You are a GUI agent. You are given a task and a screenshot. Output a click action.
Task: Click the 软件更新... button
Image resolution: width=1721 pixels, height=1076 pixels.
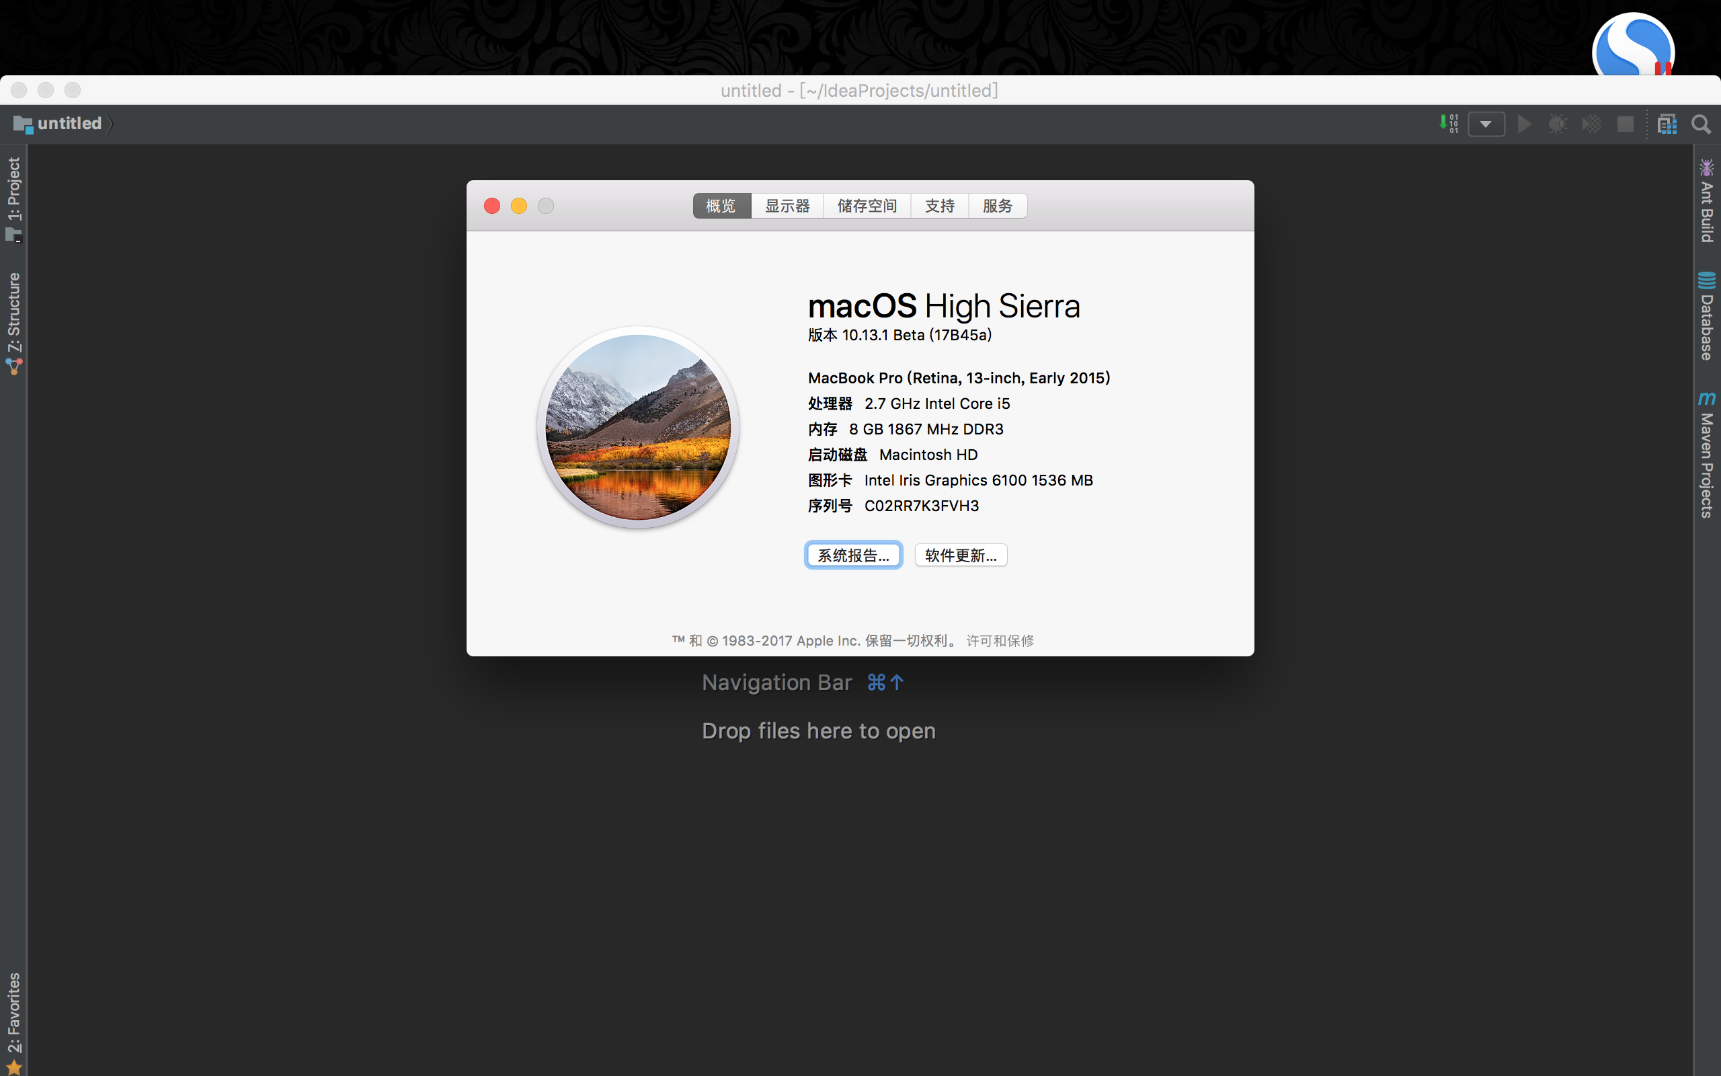(x=961, y=555)
